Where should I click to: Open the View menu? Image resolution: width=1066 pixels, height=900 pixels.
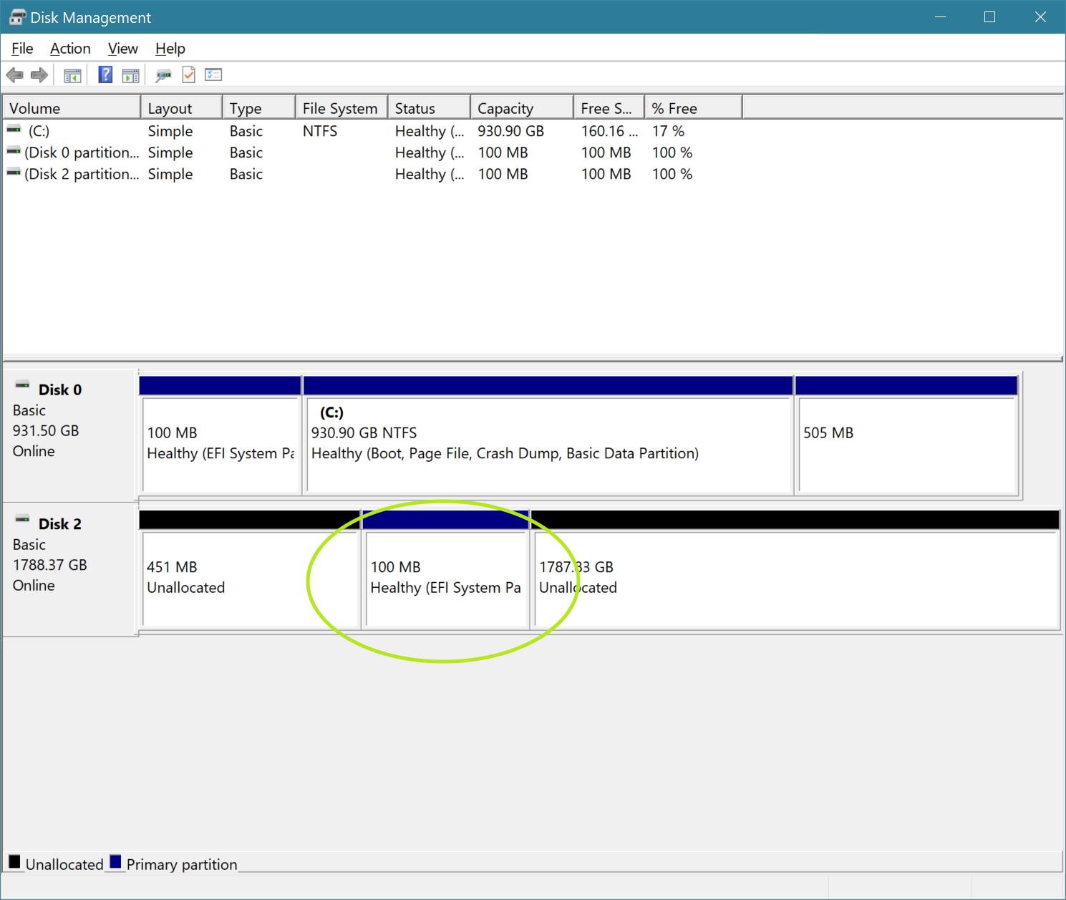(x=122, y=48)
